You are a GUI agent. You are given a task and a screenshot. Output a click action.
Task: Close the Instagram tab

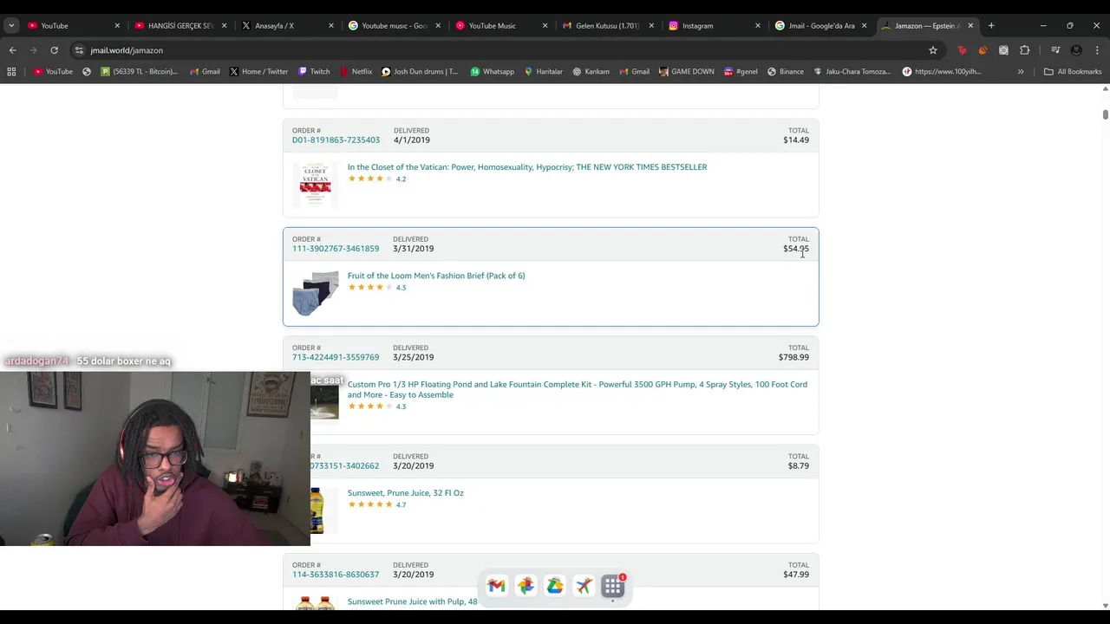tap(757, 26)
